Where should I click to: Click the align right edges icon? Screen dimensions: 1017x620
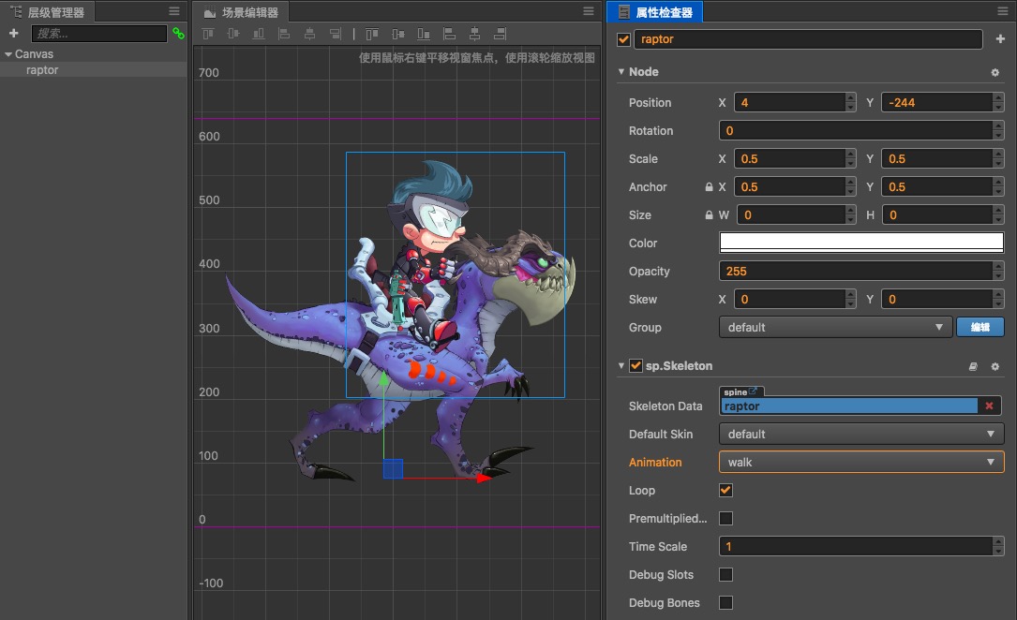[335, 34]
